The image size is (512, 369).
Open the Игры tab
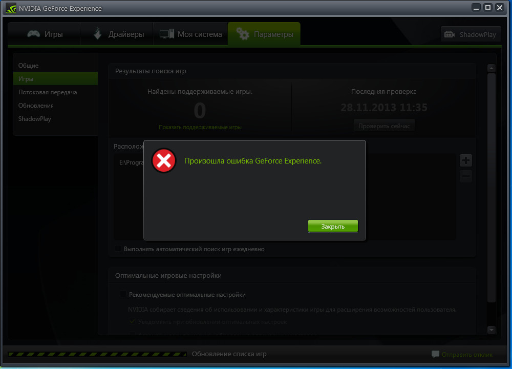click(x=45, y=34)
